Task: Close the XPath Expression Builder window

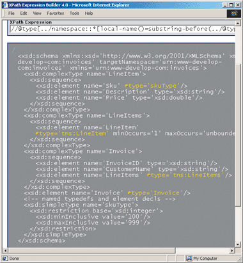Action: 238,4
